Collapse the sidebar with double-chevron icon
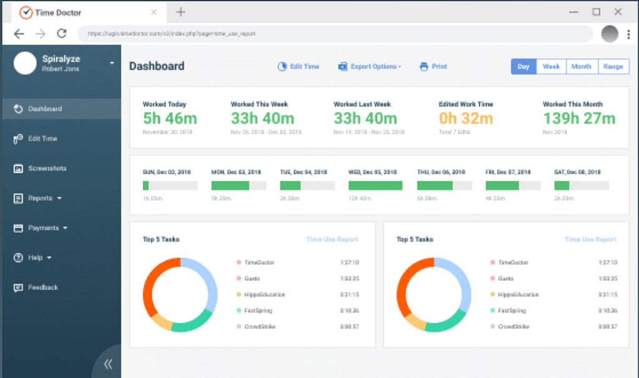This screenshot has width=639, height=378. [108, 364]
